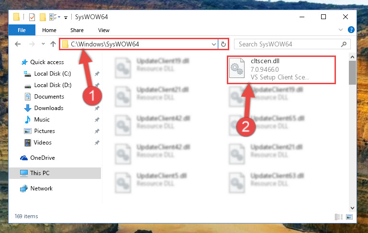This screenshot has width=368, height=233.
Task: Open the View ribbon tab
Action: coord(104,30)
